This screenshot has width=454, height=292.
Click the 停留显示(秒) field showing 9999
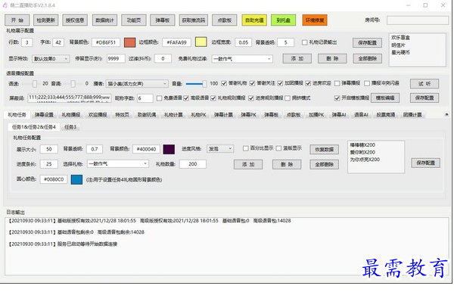[116, 59]
